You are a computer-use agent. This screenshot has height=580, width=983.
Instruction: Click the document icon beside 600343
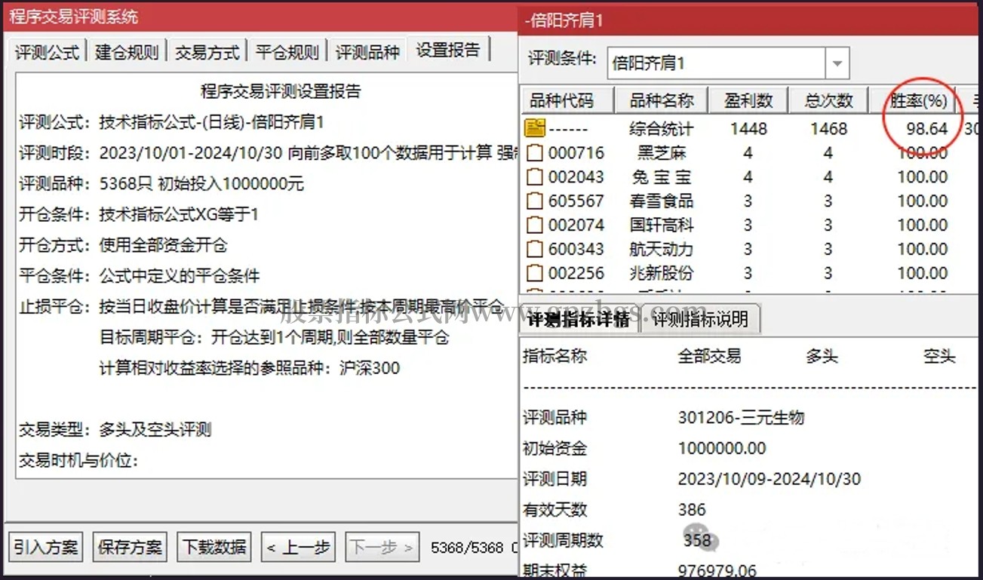pyautogui.click(x=535, y=250)
